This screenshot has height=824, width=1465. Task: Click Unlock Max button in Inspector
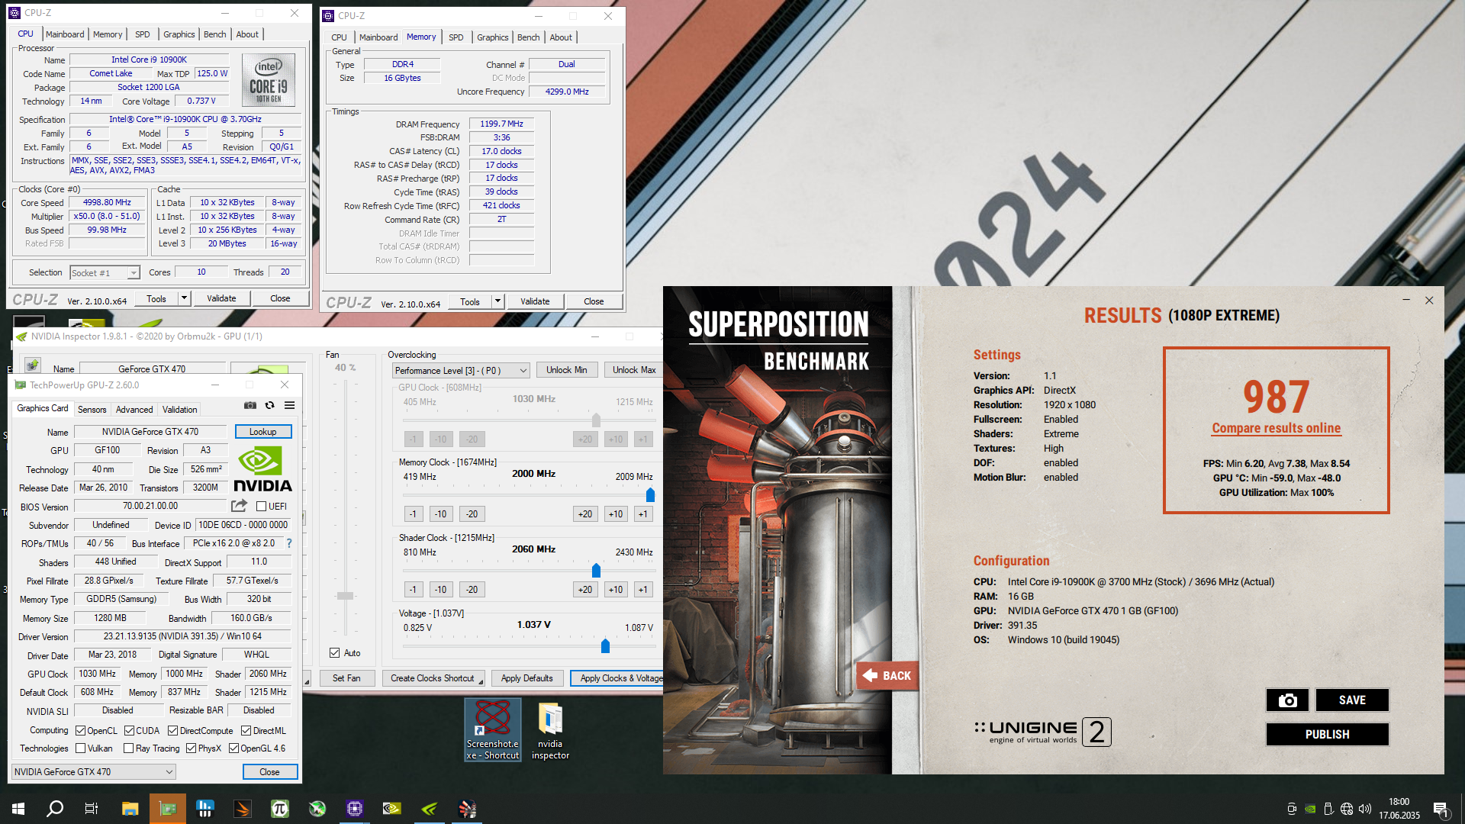click(634, 370)
